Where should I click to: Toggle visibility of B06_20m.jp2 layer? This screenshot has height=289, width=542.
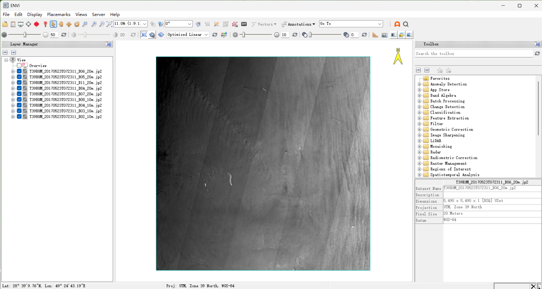pyautogui.click(x=19, y=71)
